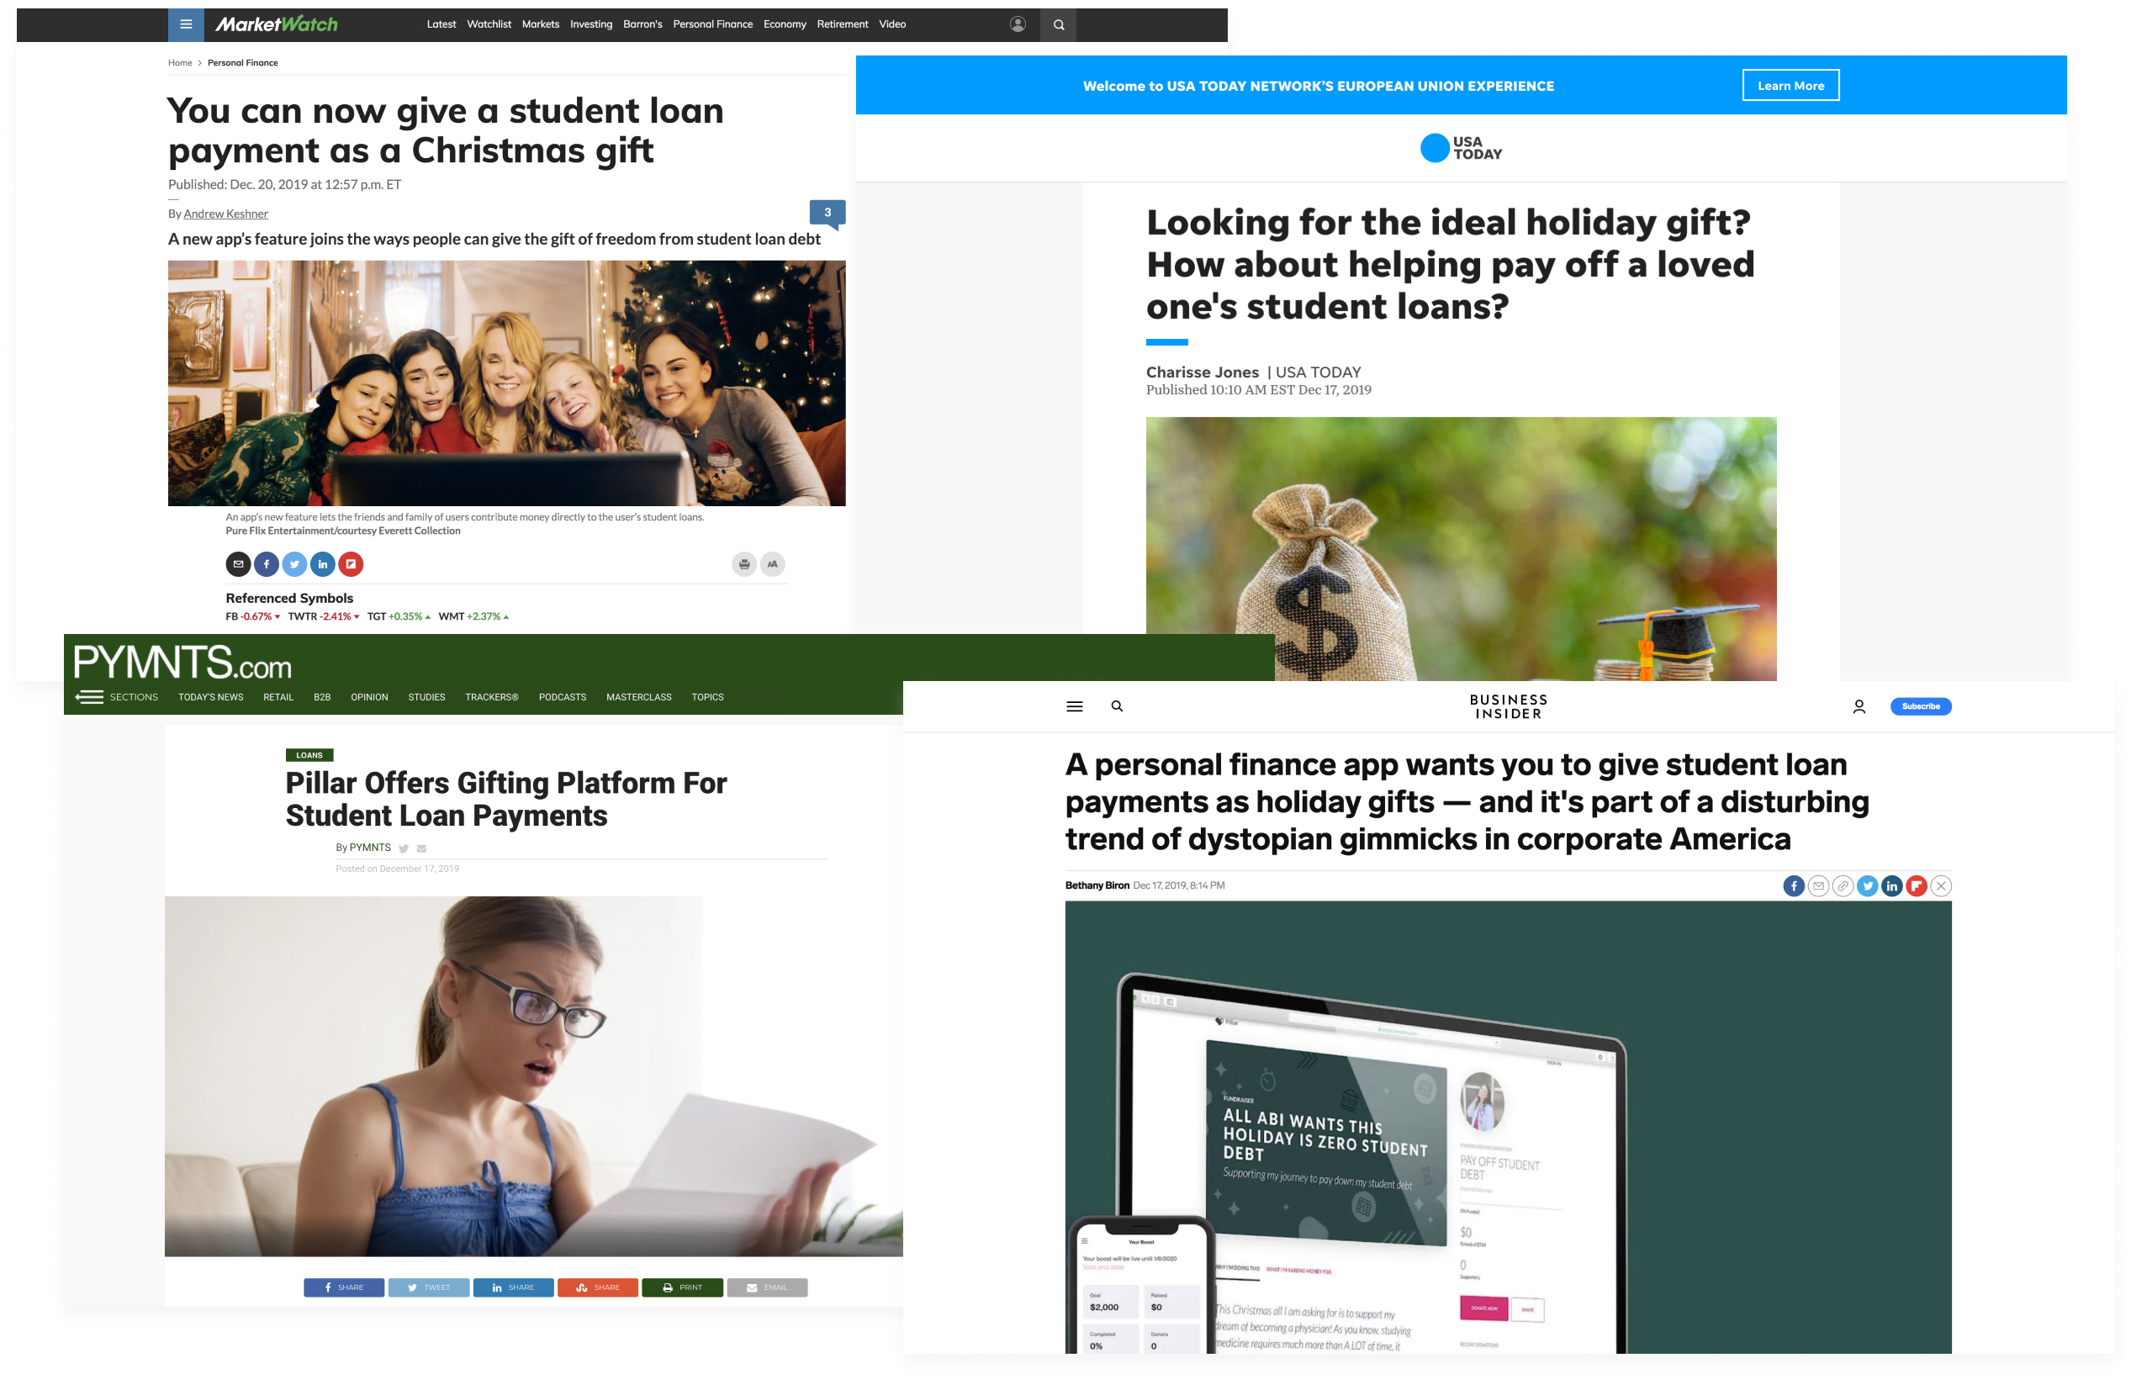Click PYMNTS LinkedIn Share button
The width and height of the screenshot is (2131, 1379).
coord(513,1287)
